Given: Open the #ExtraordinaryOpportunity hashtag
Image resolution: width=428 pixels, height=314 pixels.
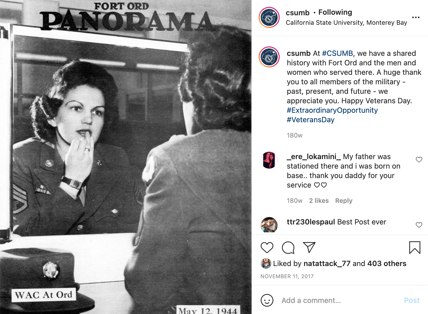Looking at the screenshot, I should point(332,110).
